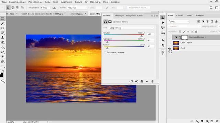Close the beach-bench-boardwalk-clouds document tab
This screenshot has width=220, height=123.
tap(65, 14)
